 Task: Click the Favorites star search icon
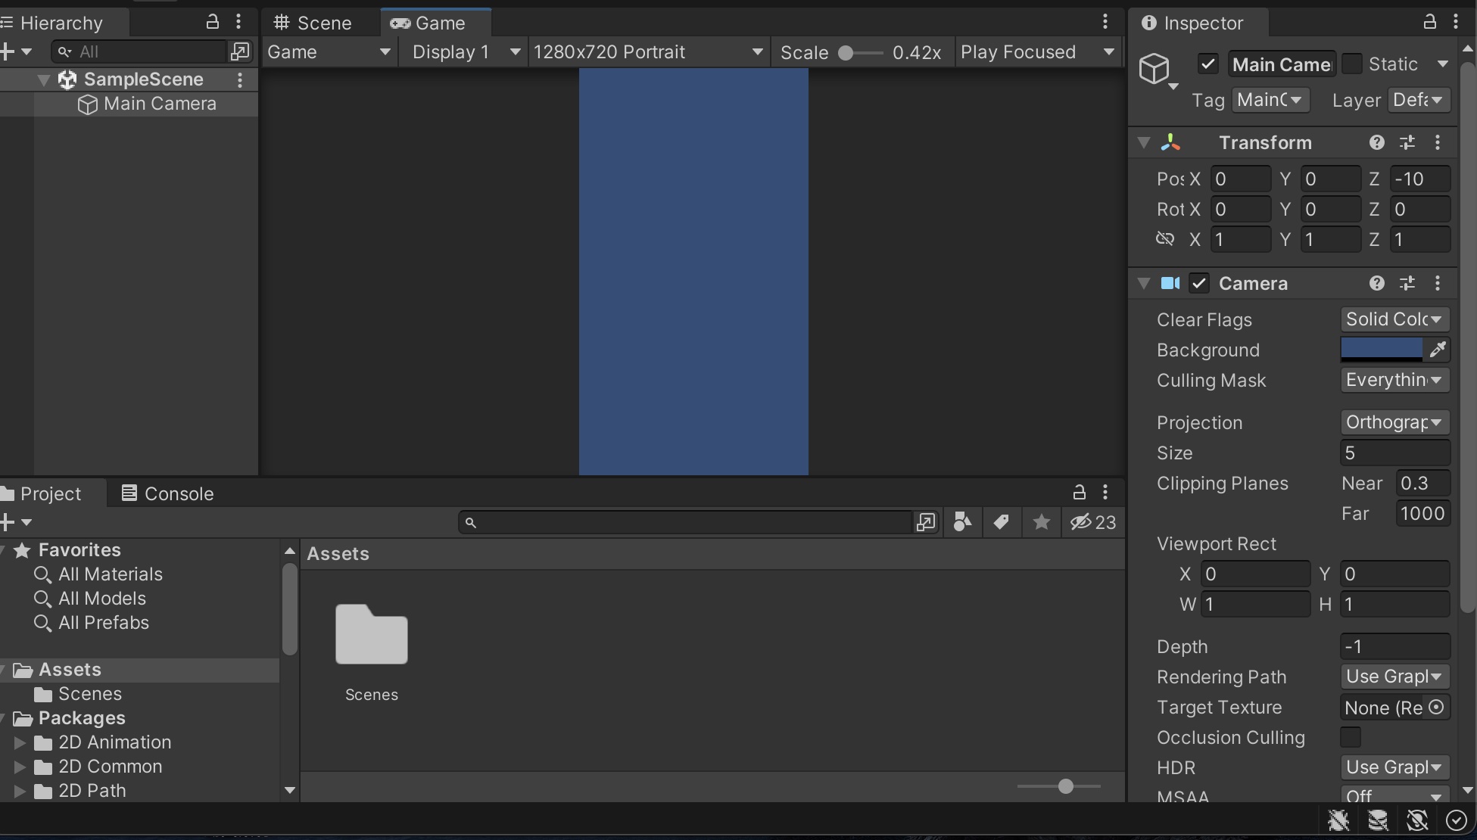click(1041, 522)
